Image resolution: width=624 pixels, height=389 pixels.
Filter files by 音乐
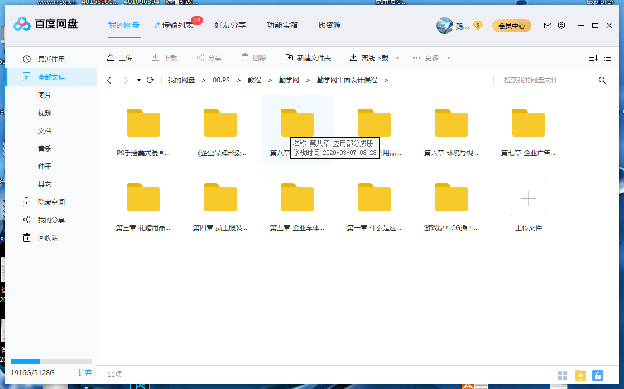[45, 149]
